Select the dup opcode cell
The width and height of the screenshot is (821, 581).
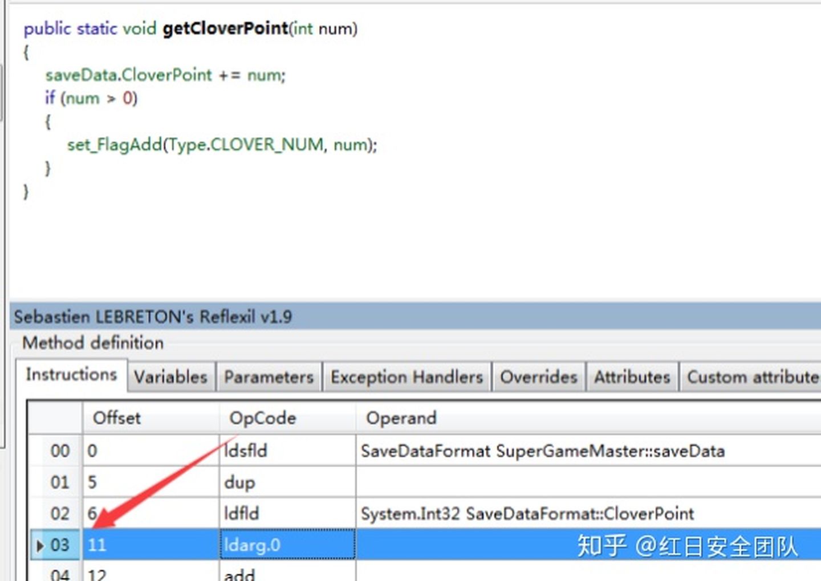[287, 482]
